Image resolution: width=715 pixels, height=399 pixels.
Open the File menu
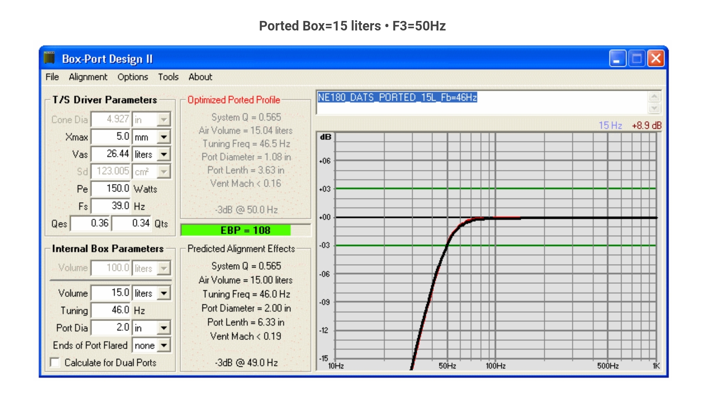52,77
